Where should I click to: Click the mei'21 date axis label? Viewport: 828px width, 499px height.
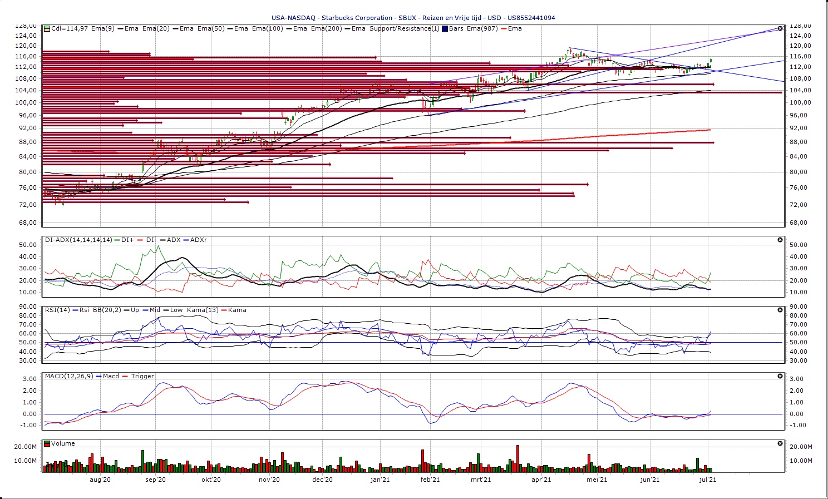tap(597, 480)
